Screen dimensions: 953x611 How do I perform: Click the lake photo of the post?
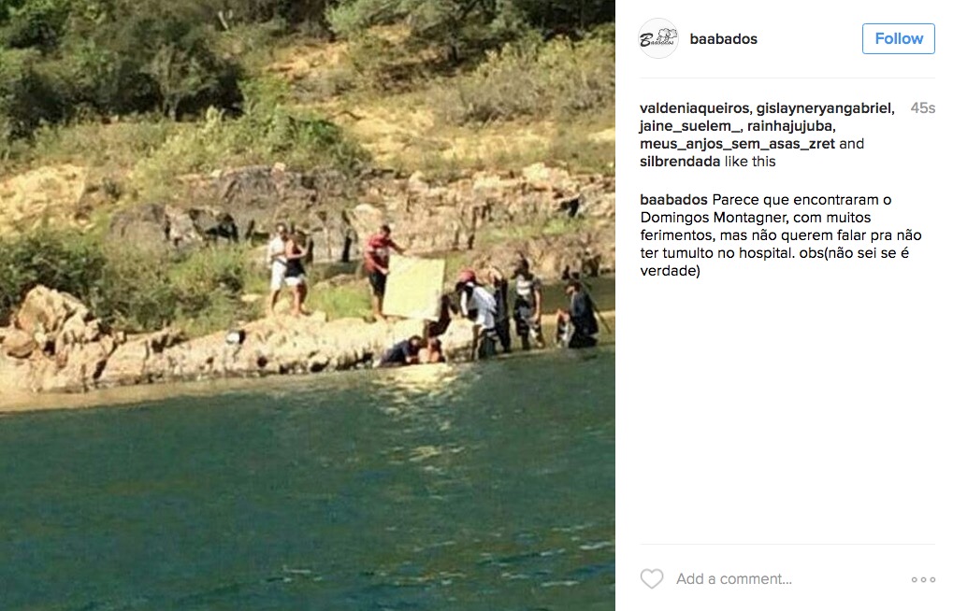tap(308, 305)
